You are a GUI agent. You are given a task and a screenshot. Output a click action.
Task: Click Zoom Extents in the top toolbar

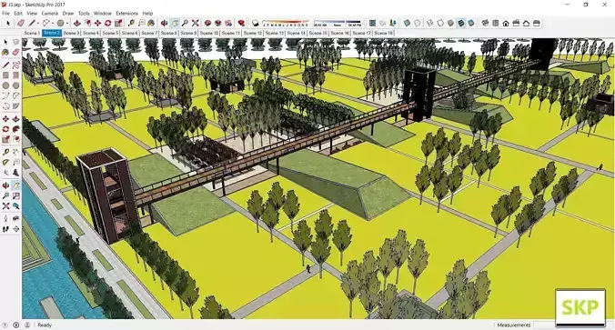click(x=195, y=23)
